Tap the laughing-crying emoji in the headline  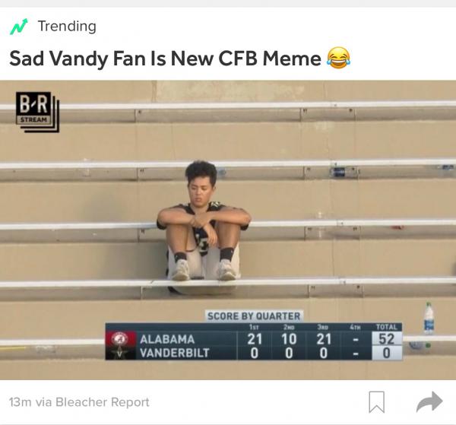pos(338,58)
